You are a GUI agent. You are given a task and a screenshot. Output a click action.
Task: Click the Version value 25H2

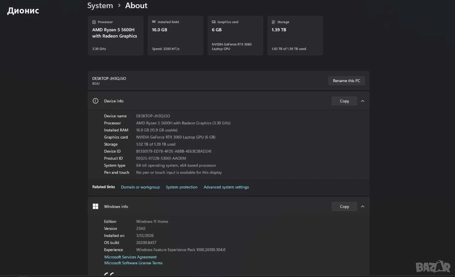click(x=141, y=228)
